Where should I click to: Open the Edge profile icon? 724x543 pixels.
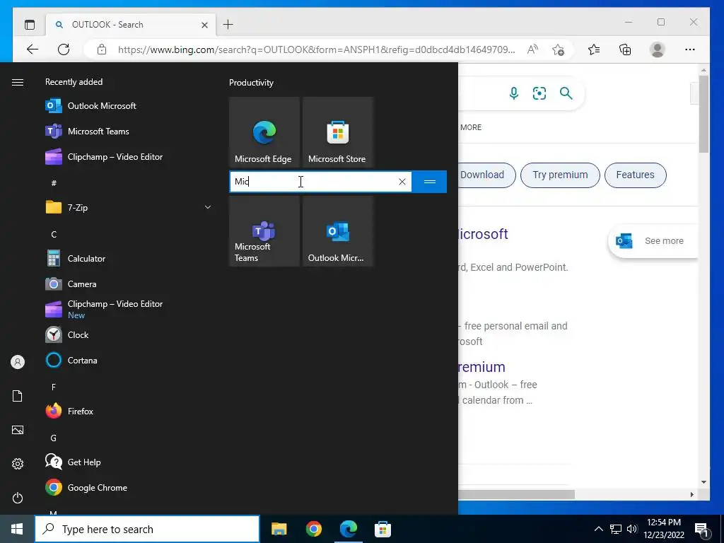point(657,49)
